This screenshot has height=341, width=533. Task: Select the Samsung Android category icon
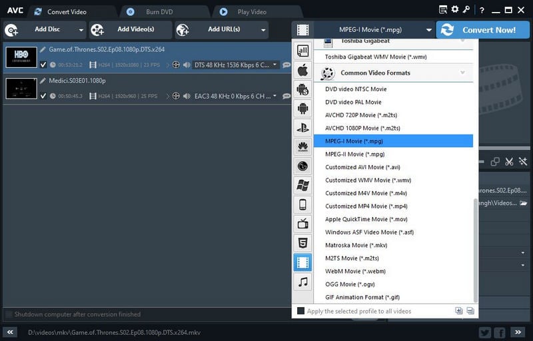(x=302, y=89)
